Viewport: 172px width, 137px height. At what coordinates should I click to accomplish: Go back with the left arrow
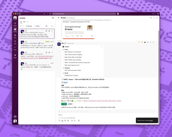pos(45,14)
